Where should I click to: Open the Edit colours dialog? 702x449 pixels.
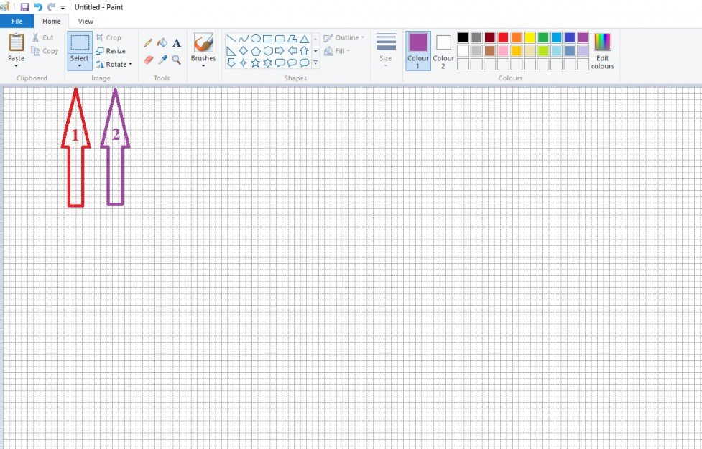(x=602, y=50)
